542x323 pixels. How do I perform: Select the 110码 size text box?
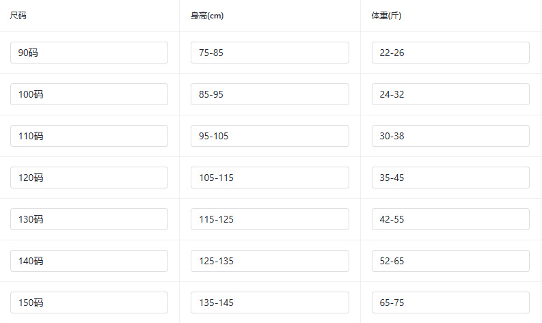pos(89,136)
